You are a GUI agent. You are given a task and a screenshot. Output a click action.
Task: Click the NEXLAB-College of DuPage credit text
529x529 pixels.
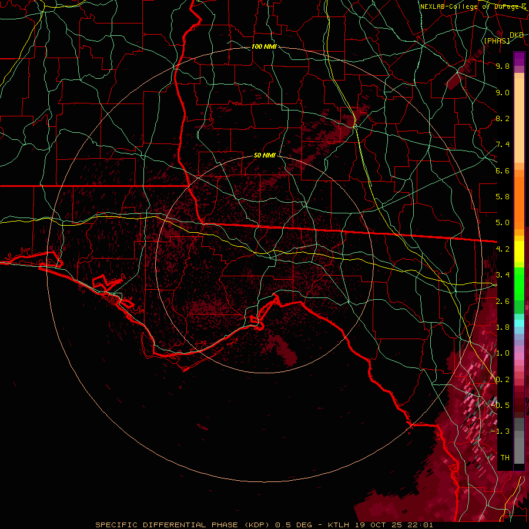click(x=473, y=6)
